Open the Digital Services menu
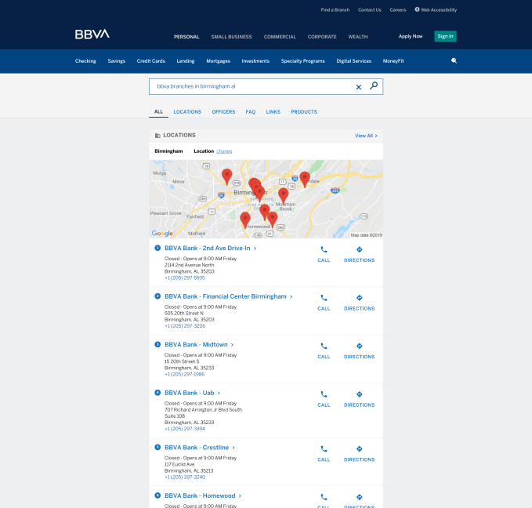The image size is (532, 508). 354,61
